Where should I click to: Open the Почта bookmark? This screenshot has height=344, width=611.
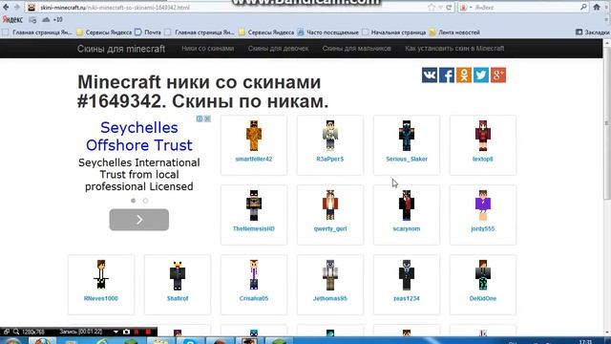point(148,32)
